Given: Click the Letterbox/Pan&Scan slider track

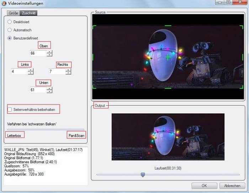Looking at the screenshot, I should point(46,129).
